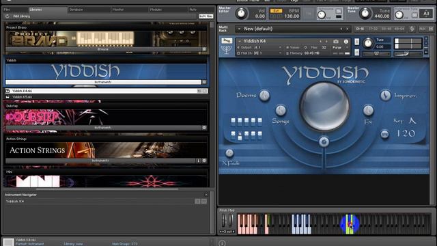Open instrument edit mode with wrench icon
The width and height of the screenshot is (437, 246).
pos(227,41)
